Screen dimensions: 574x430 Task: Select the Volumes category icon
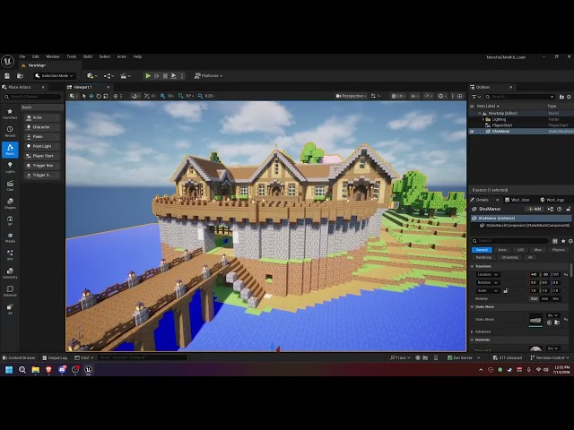[10, 290]
